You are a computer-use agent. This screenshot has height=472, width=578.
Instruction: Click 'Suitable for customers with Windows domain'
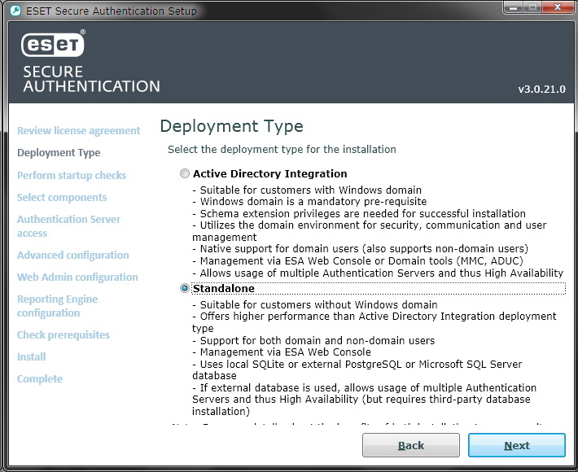[307, 190]
